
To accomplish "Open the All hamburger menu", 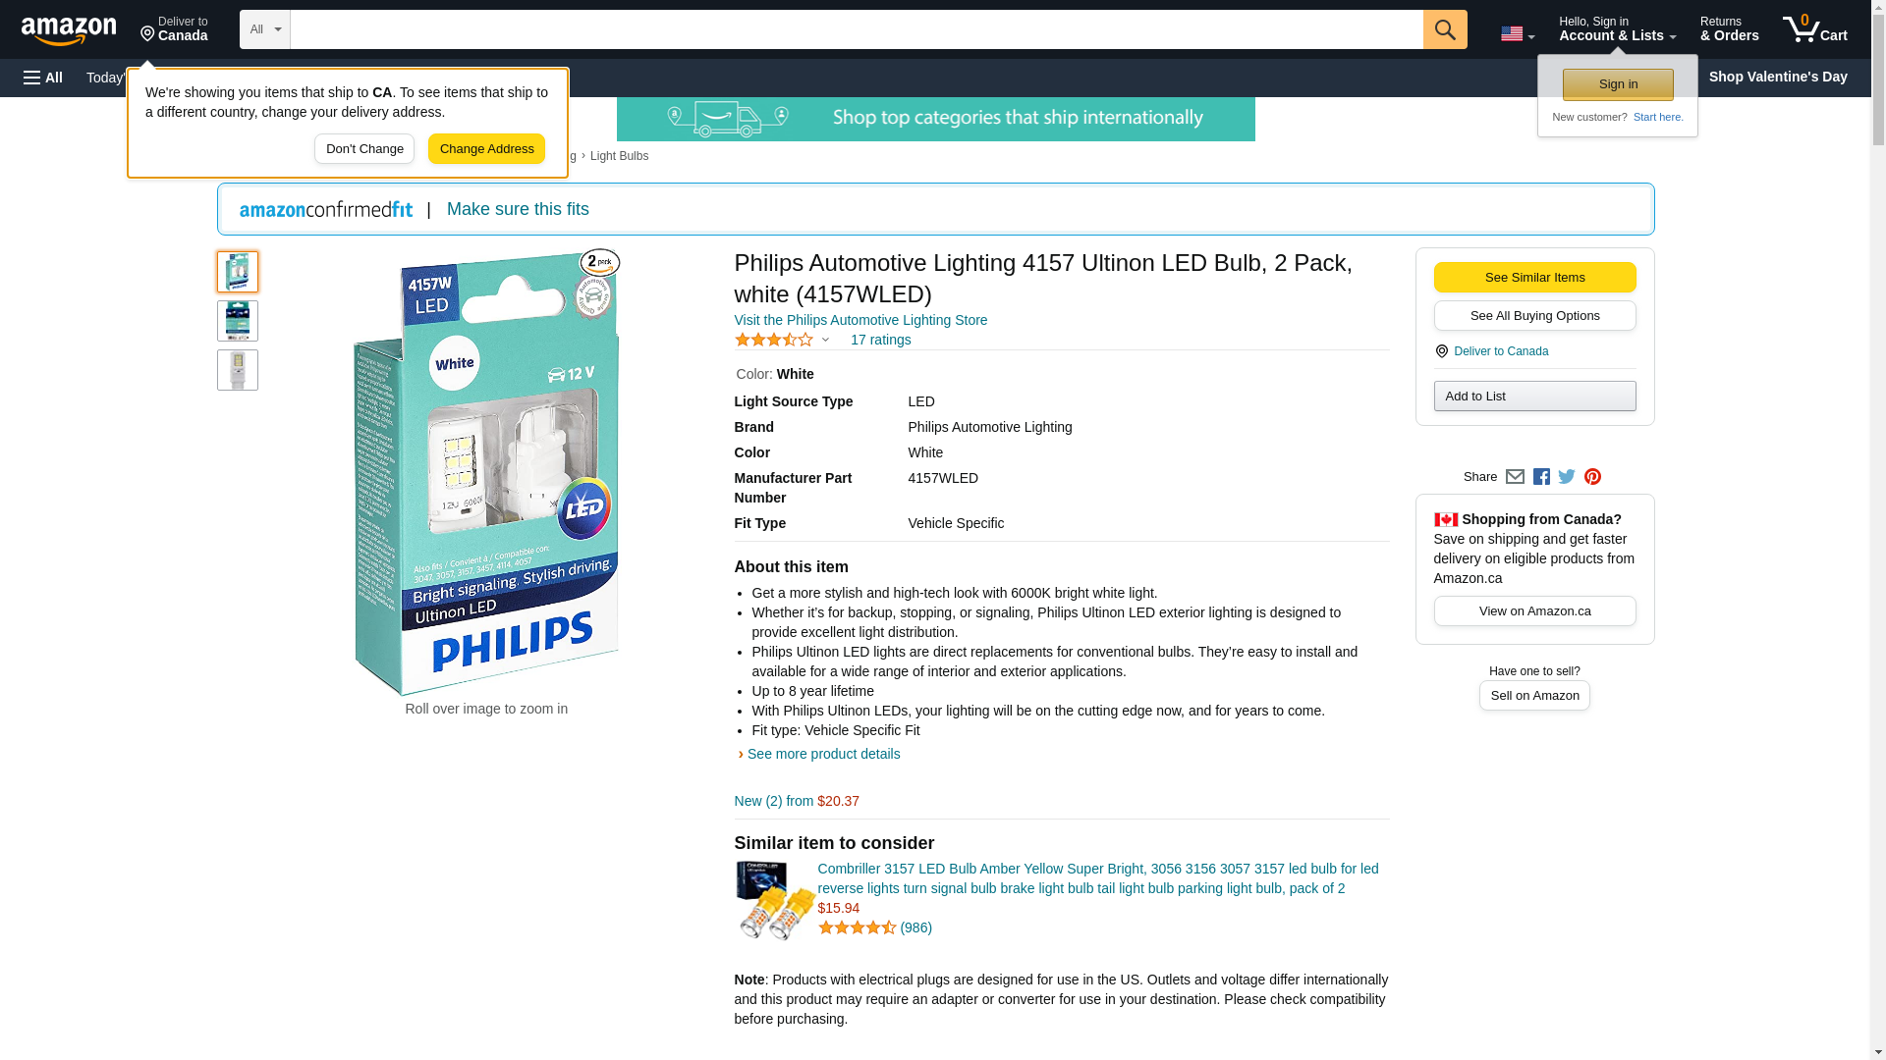I will click(x=43, y=78).
